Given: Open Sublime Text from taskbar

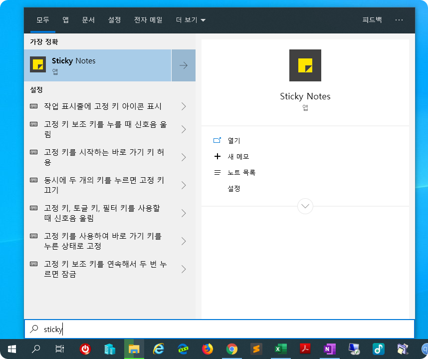Looking at the screenshot, I should tap(256, 349).
